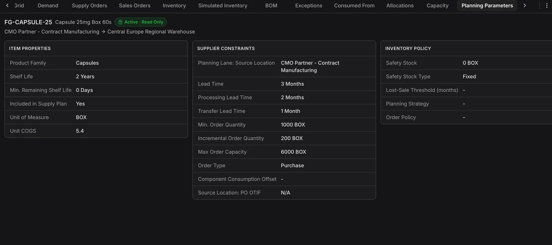Click the CMO Partner to Central Europe lane text
Screen dimensions: 552x245
[100, 32]
